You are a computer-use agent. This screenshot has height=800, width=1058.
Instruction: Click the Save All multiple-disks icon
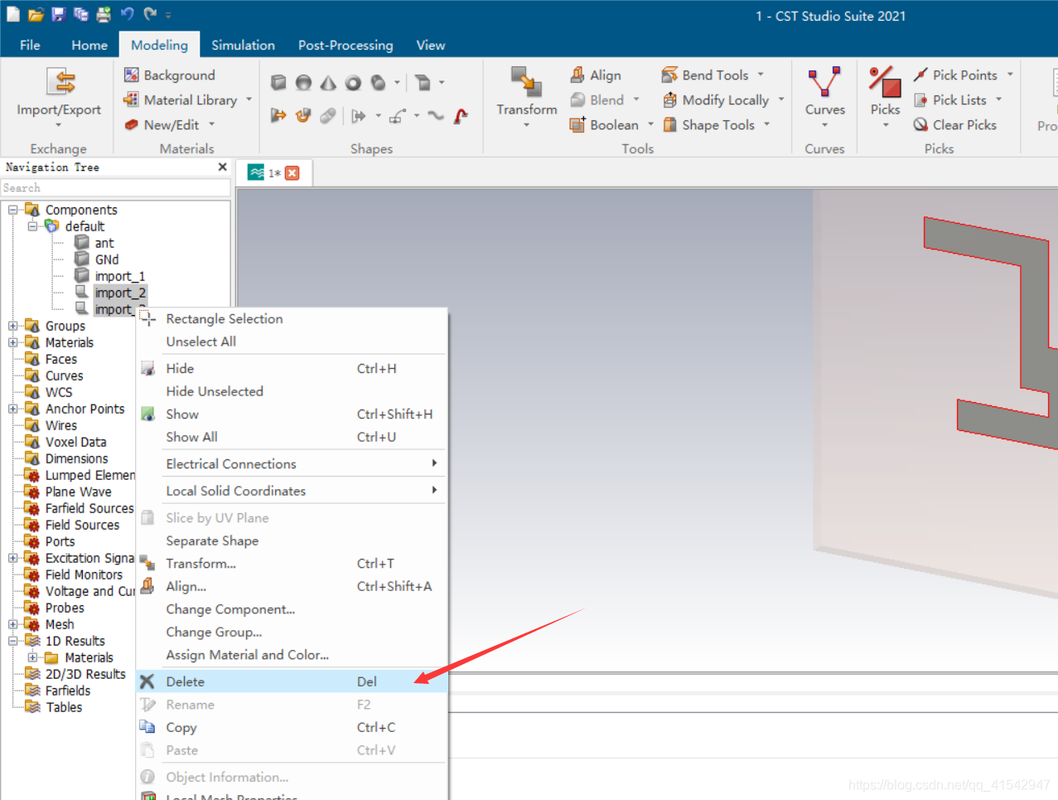point(80,14)
